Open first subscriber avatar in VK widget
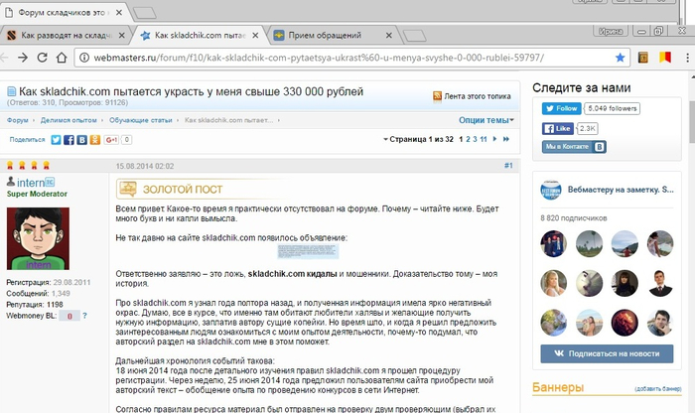695x413 pixels. [554, 243]
